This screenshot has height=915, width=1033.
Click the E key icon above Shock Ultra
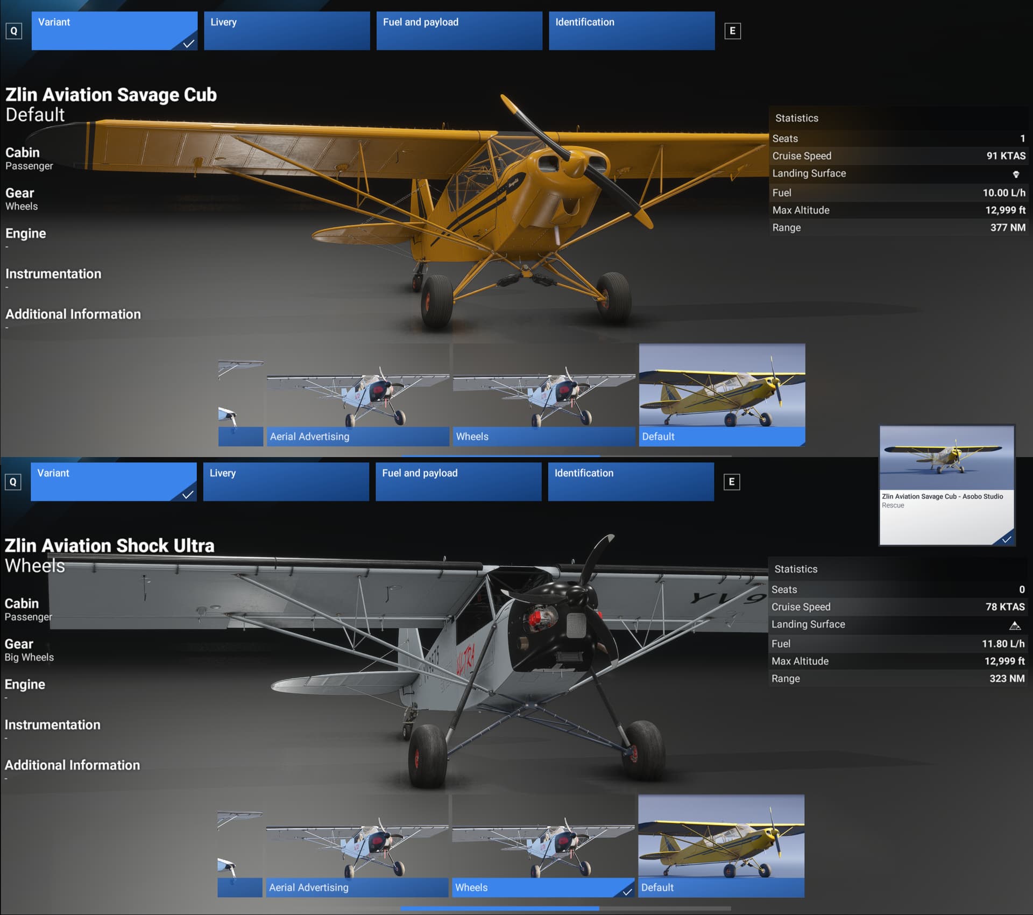[x=731, y=482]
